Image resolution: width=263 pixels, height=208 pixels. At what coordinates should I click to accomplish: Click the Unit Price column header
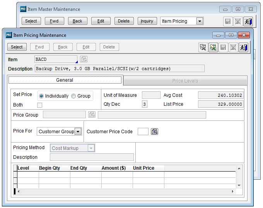149,168
